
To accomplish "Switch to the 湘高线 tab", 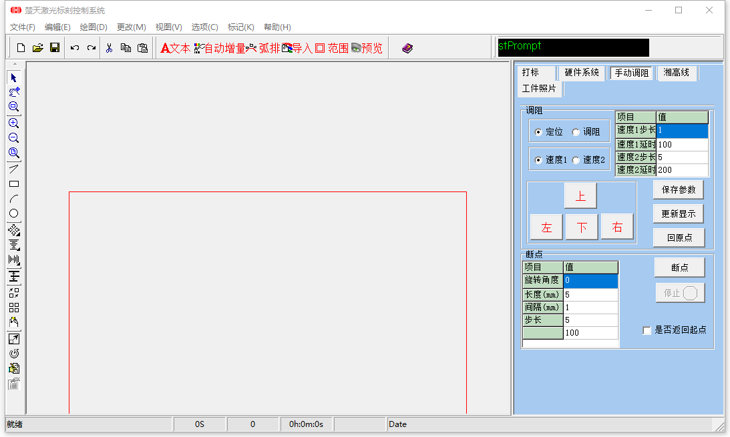I will point(677,73).
